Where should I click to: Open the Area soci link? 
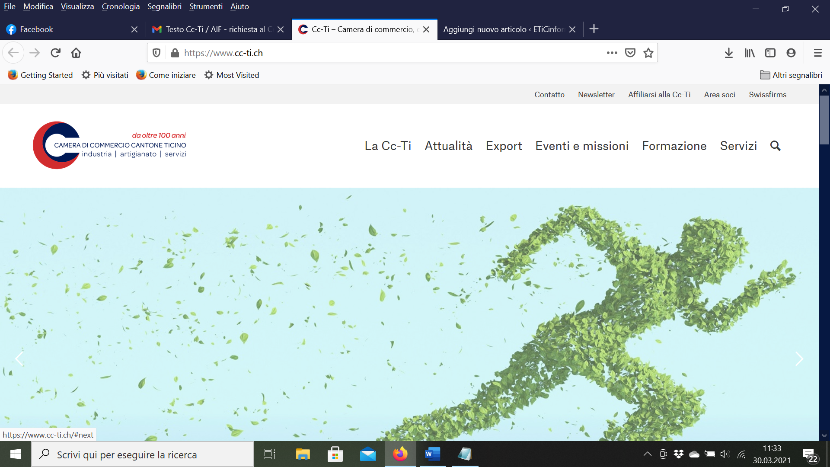pos(719,94)
